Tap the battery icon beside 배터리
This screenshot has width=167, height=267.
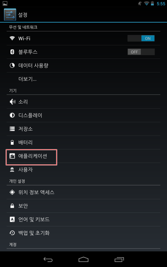12,142
